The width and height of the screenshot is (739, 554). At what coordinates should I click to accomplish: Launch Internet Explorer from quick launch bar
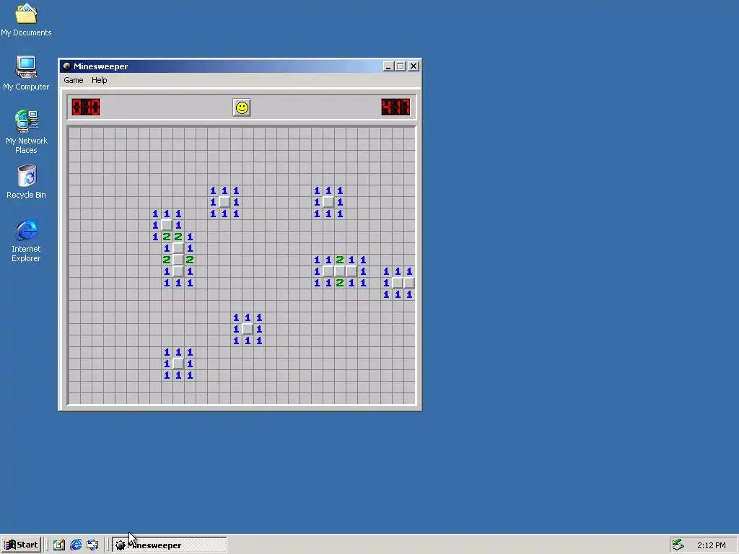pyautogui.click(x=76, y=545)
